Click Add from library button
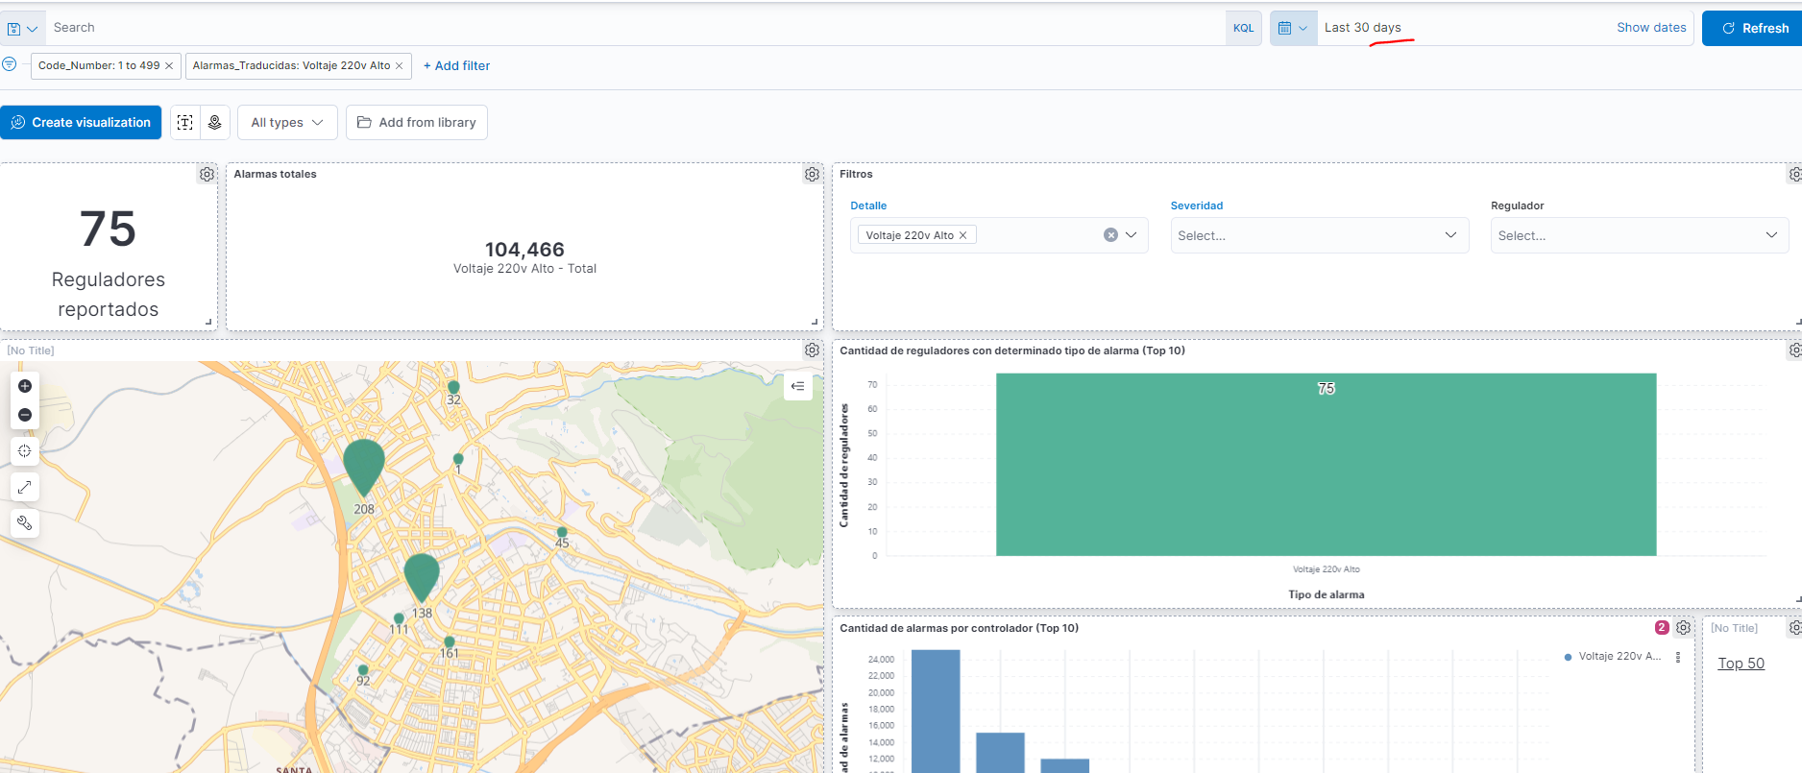 [417, 122]
